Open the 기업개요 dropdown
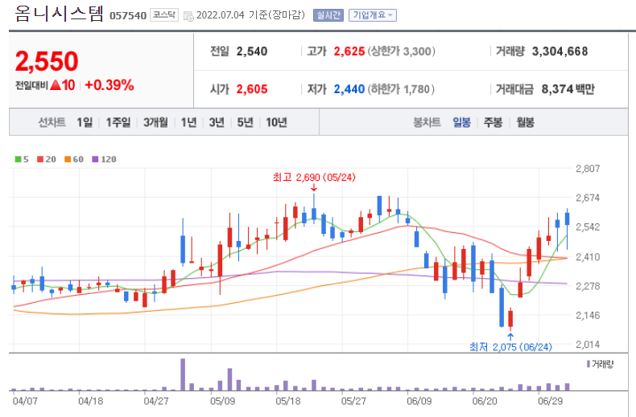This screenshot has height=417, width=636. tap(373, 15)
